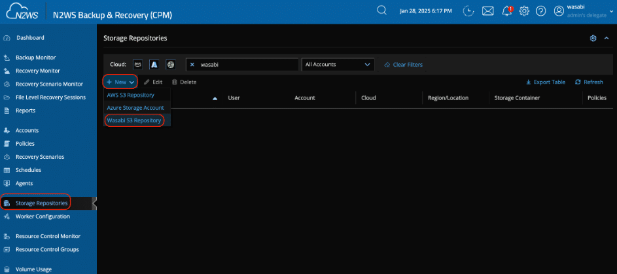Sort table by User column

[x=234, y=98]
